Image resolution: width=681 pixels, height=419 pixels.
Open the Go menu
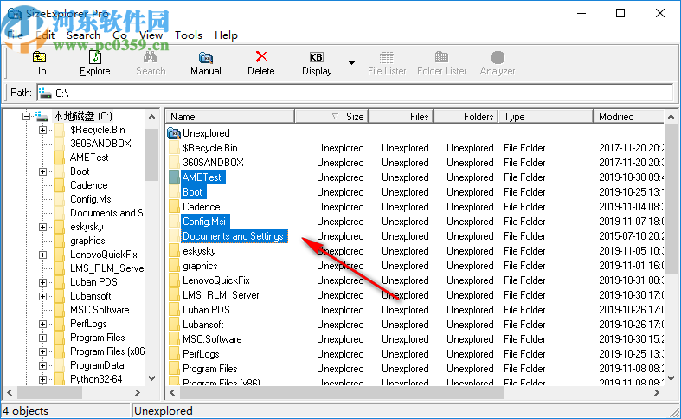click(x=120, y=35)
